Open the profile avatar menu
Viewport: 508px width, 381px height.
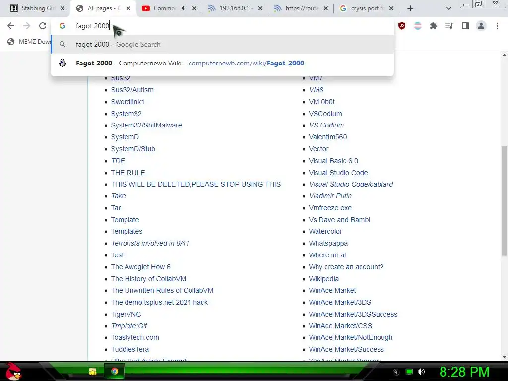tap(481, 26)
